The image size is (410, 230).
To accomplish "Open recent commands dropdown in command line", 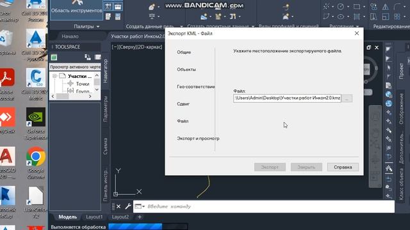I will coord(140,206).
